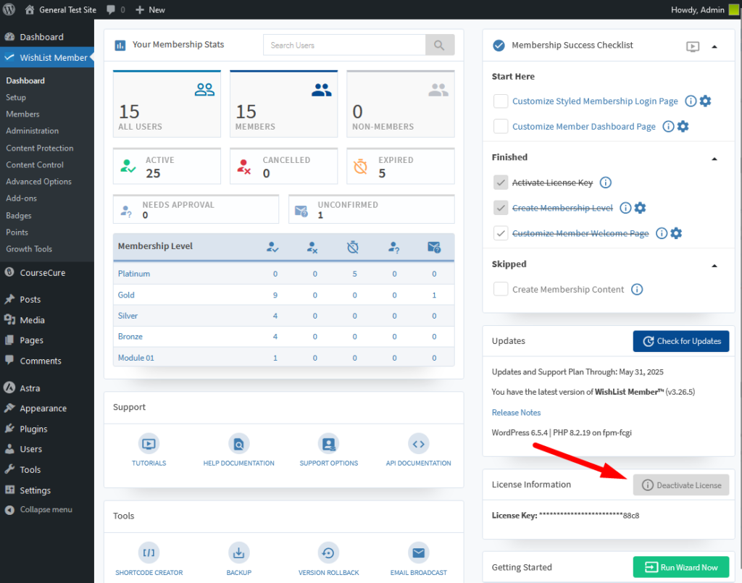Select the Version Rollback icon

pyautogui.click(x=328, y=552)
